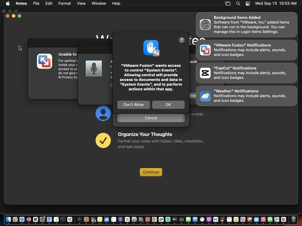Viewport: 302px width, 226px height.
Task: Open Messages from the Dock
Action: [x=188, y=219]
